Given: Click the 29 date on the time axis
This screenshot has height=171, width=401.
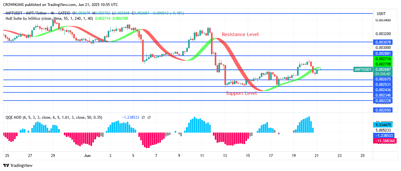Looking at the screenshot, I should click(53, 155).
